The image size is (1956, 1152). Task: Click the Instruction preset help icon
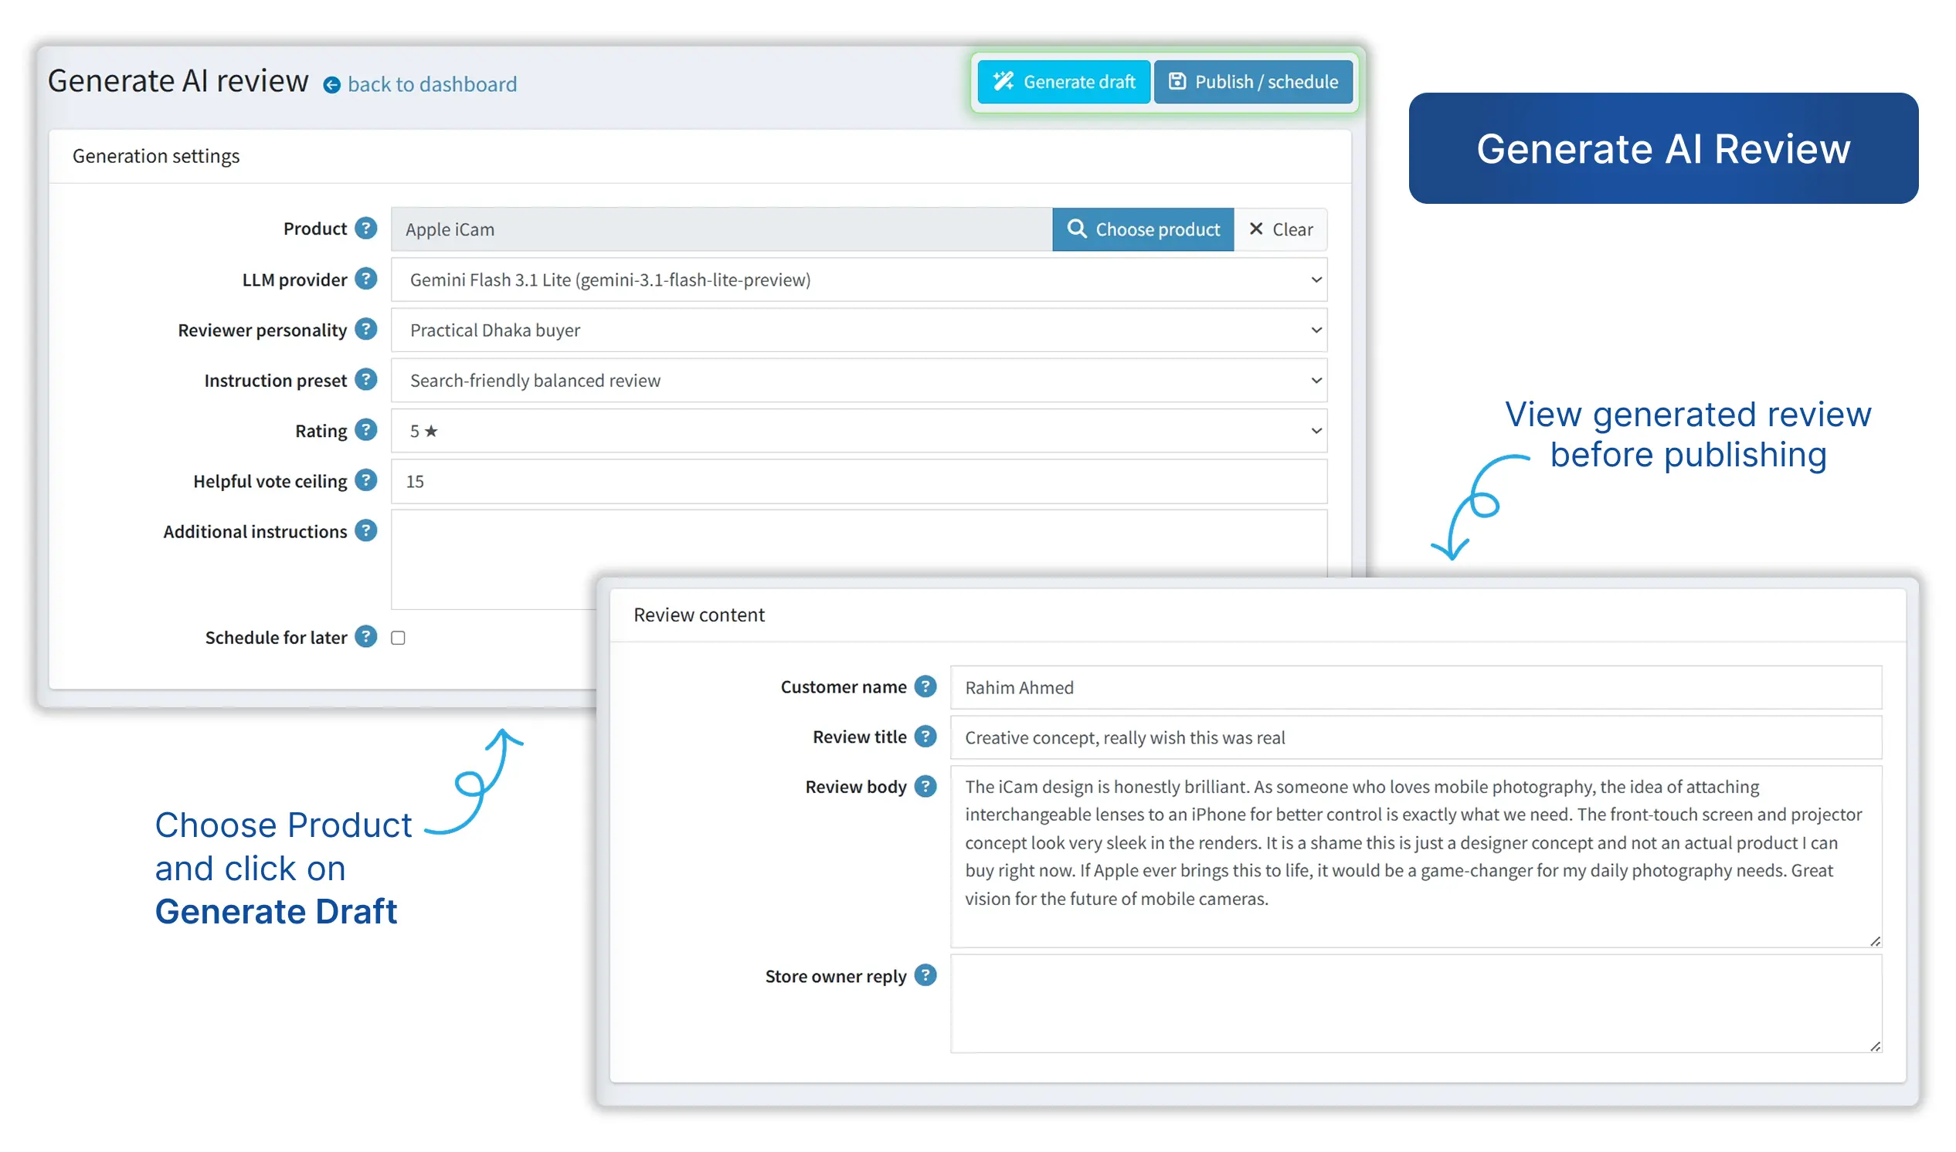pyautogui.click(x=365, y=380)
